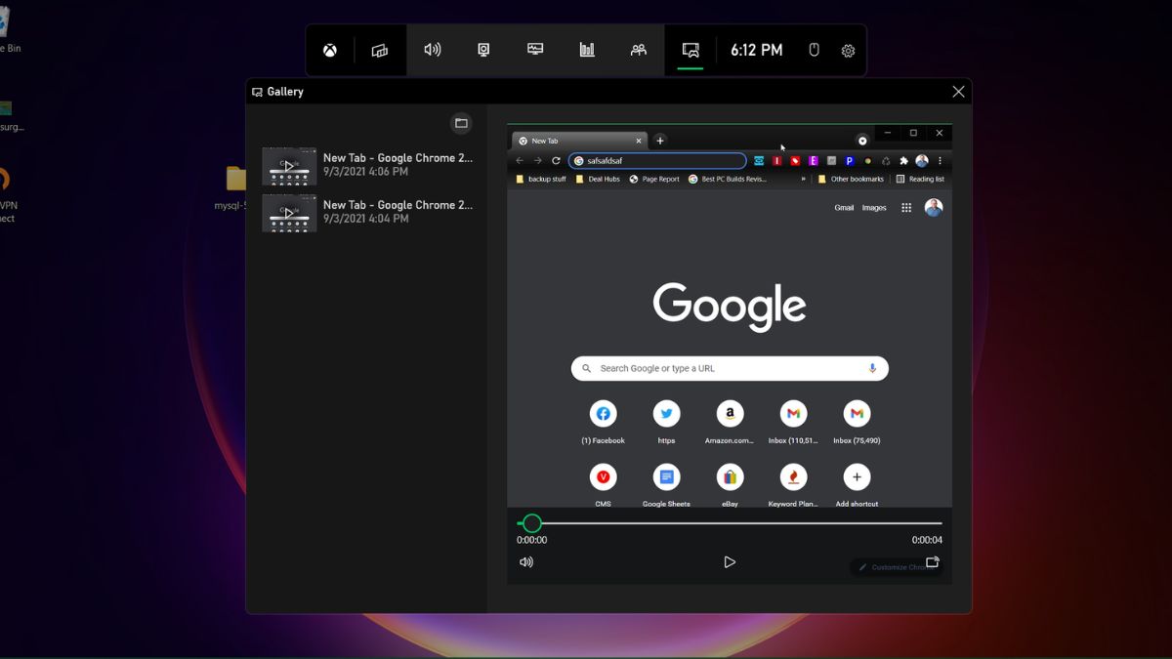
Task: Toggle the Gallery widget in Game Bar
Action: [691, 50]
